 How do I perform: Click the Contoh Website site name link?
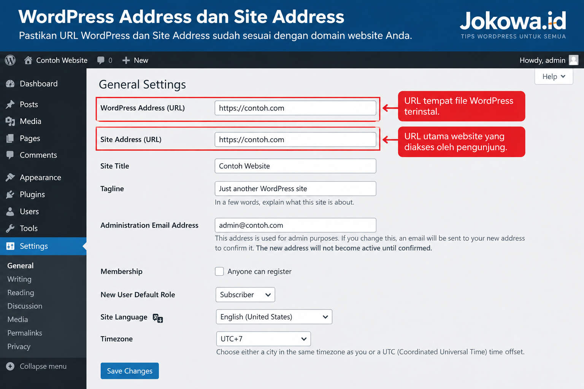click(62, 60)
